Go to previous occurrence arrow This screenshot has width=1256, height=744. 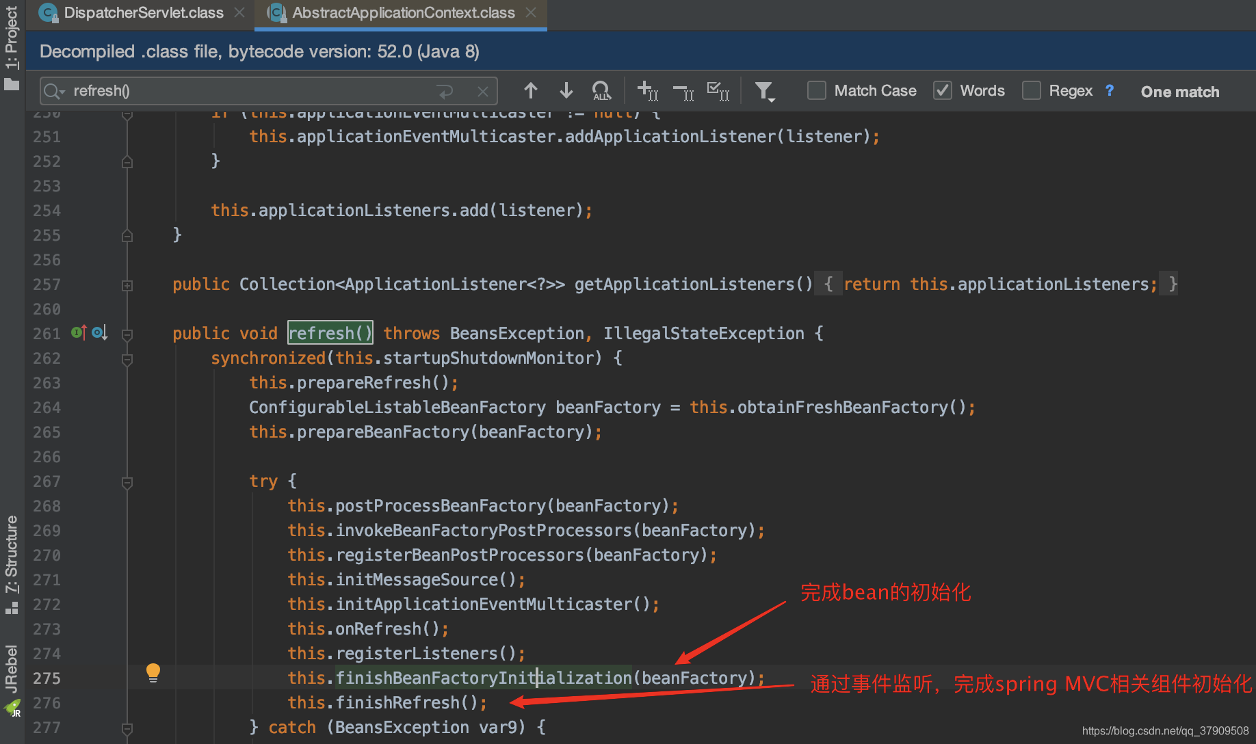531,90
